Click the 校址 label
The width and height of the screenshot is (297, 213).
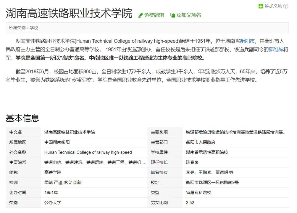point(155,183)
